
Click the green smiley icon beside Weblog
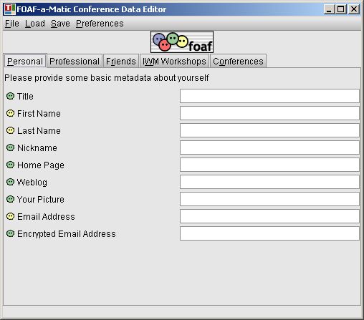10,182
